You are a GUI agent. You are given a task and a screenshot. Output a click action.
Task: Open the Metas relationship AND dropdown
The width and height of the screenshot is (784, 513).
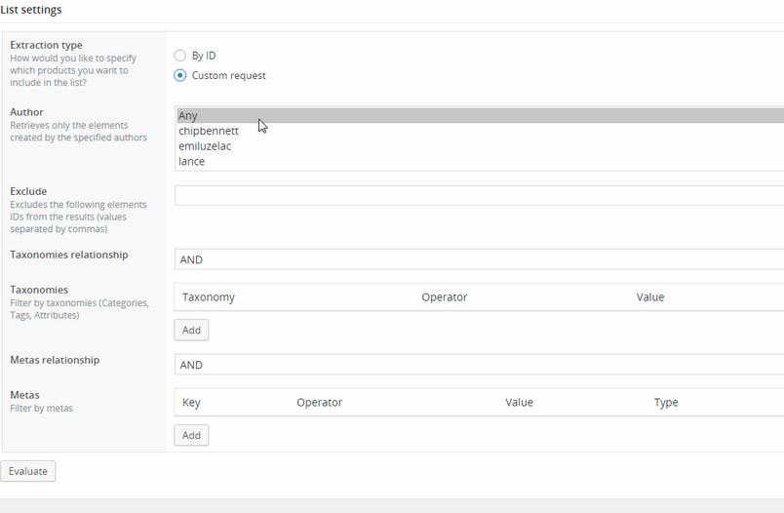[x=479, y=365]
